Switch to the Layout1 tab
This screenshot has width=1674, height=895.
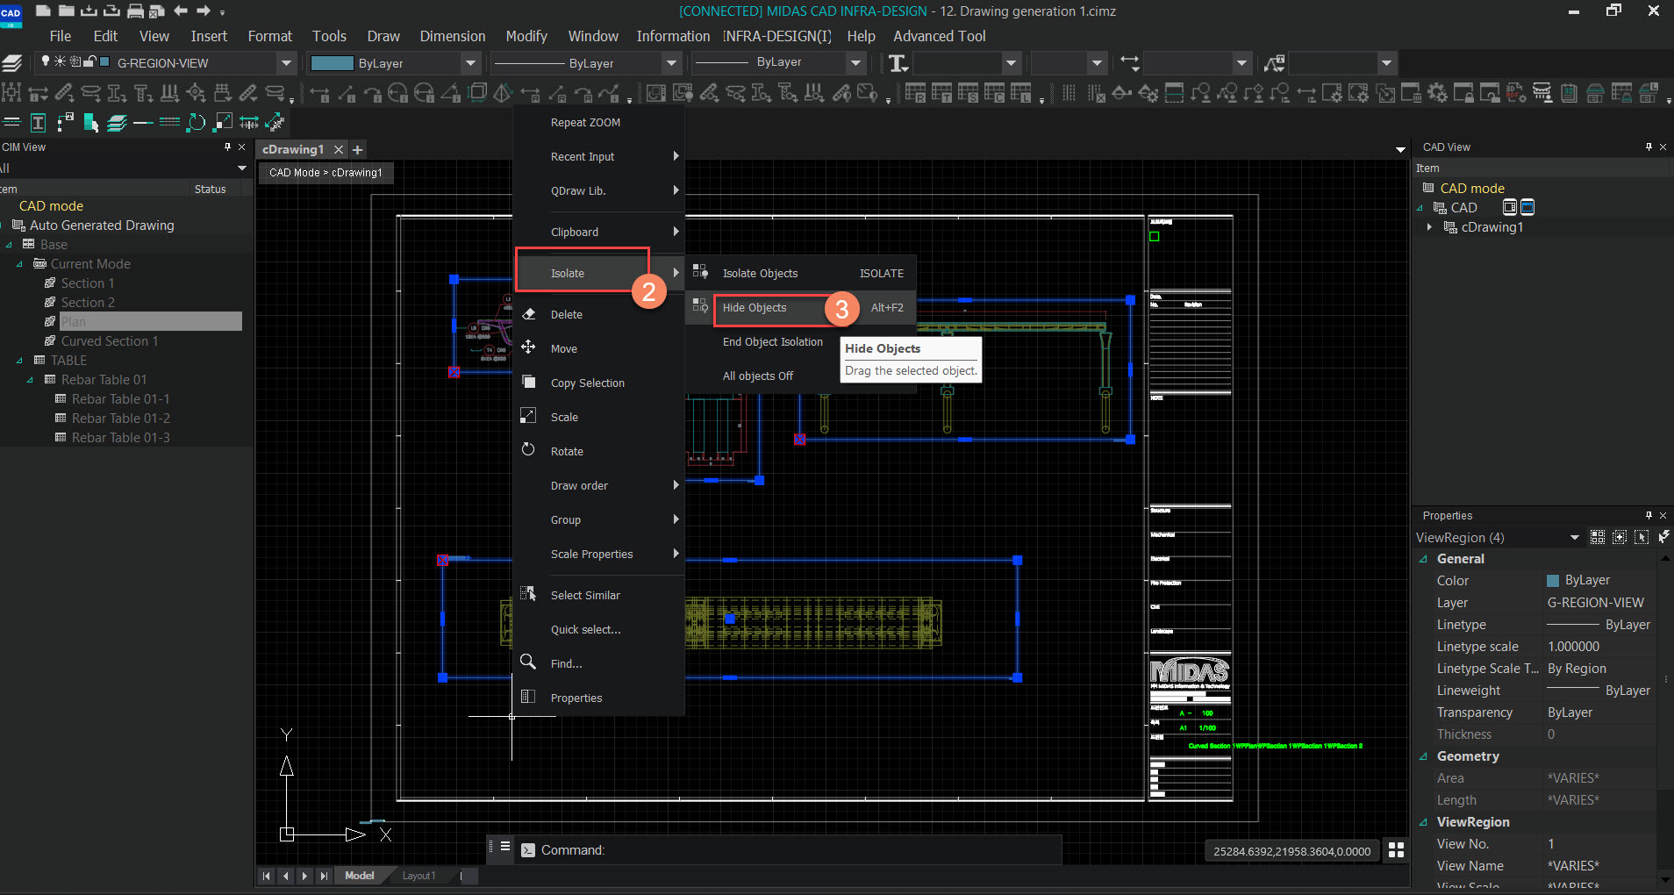pos(418,876)
